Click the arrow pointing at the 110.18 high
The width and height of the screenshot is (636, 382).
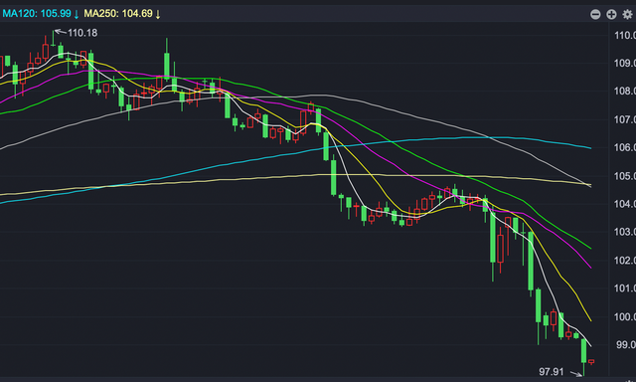tap(60, 31)
